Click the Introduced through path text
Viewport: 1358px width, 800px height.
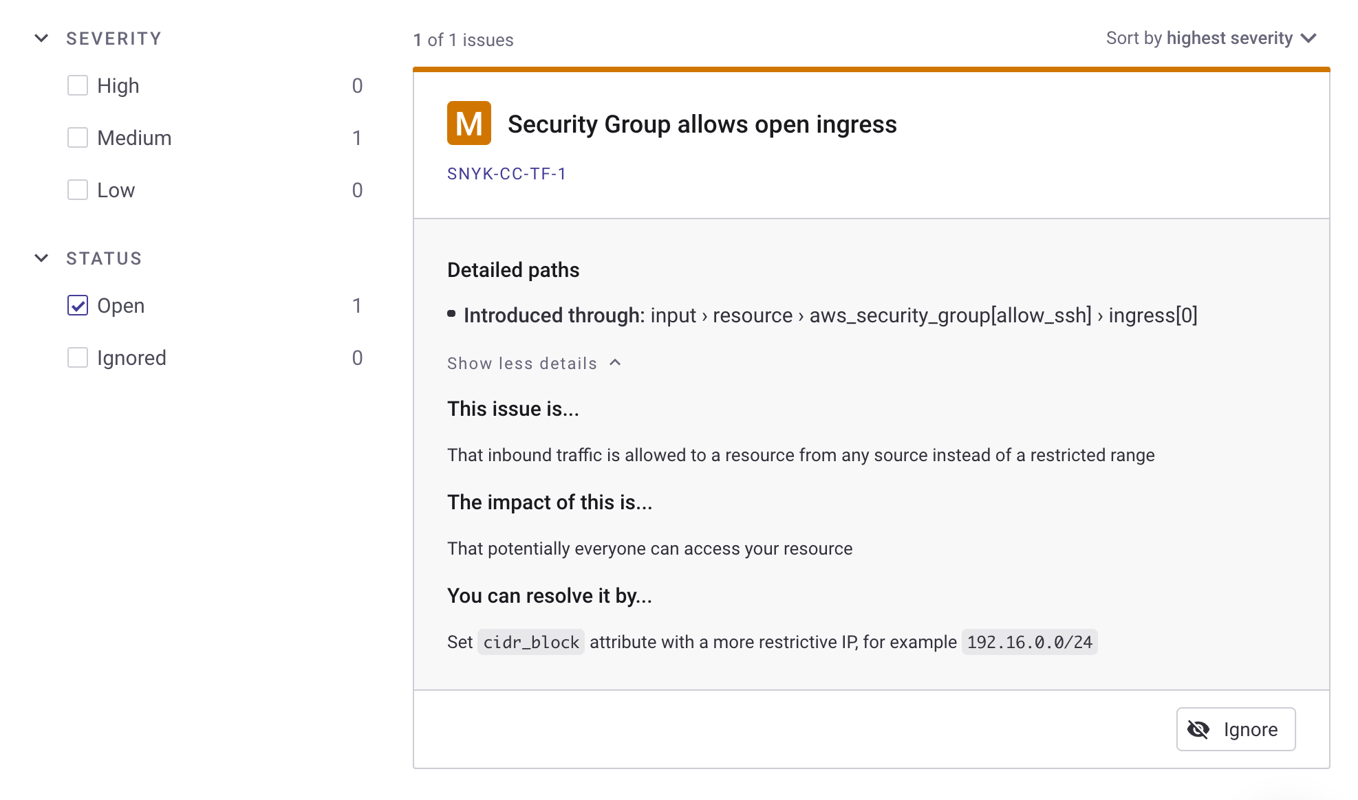coord(830,315)
